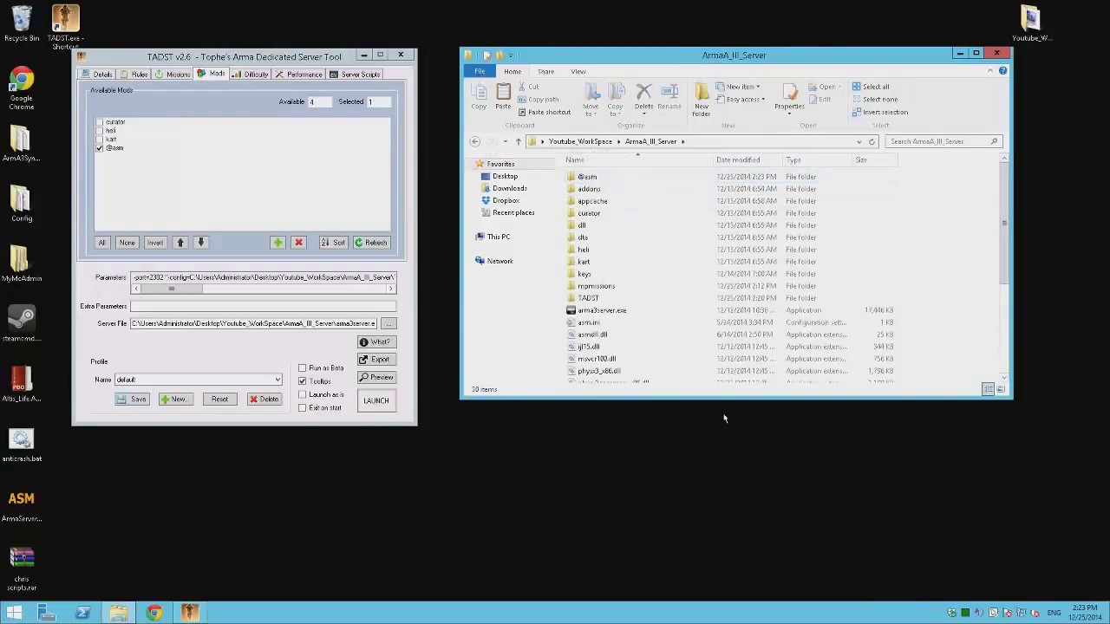This screenshot has height=624, width=1110.
Task: Open Windows Start button
Action: coord(15,613)
